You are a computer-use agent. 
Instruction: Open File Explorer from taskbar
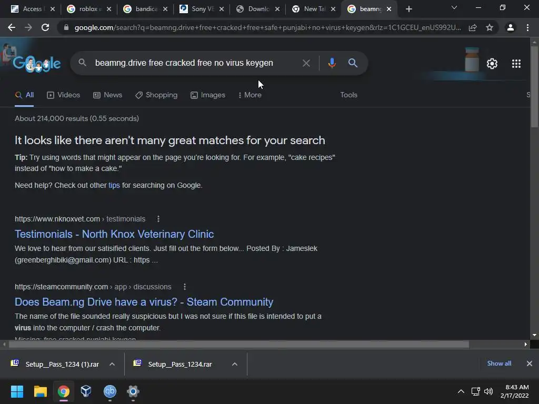40,391
